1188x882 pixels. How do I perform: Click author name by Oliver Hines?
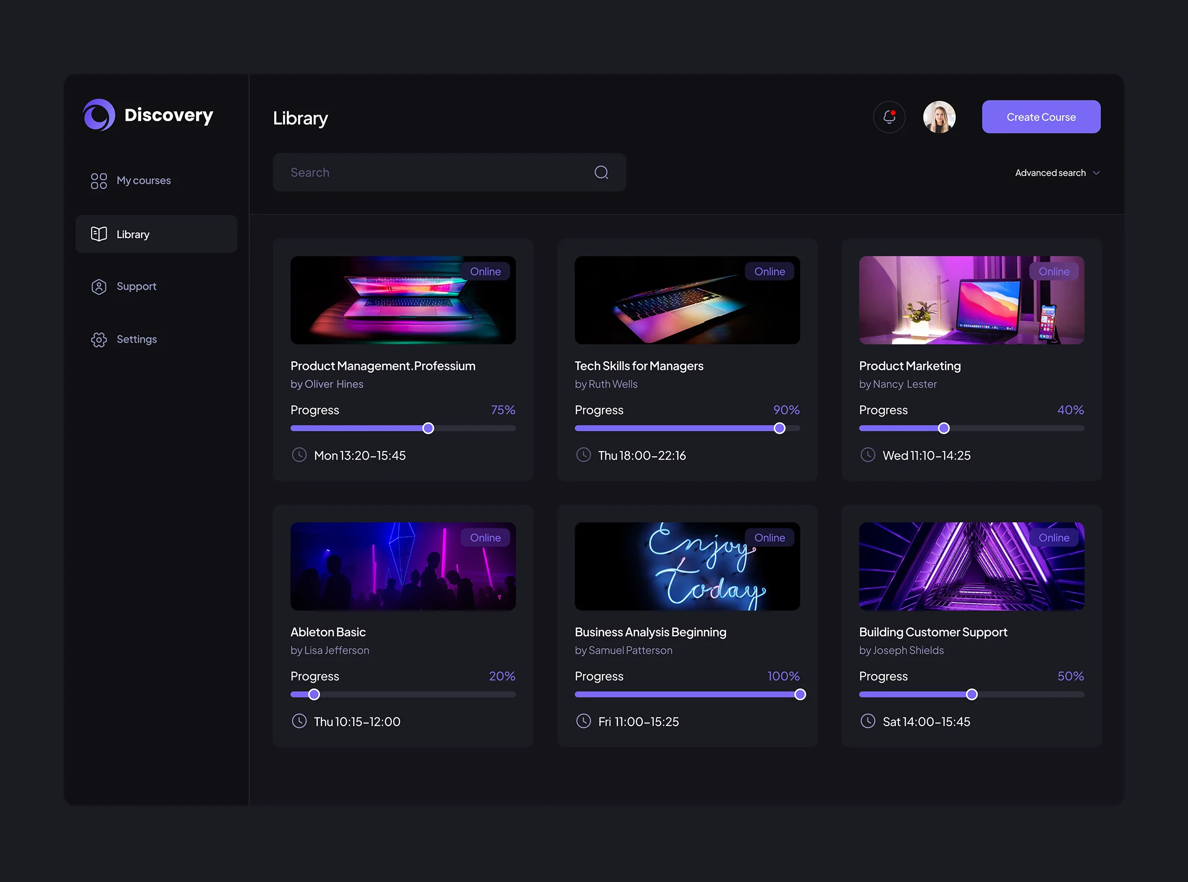point(327,384)
